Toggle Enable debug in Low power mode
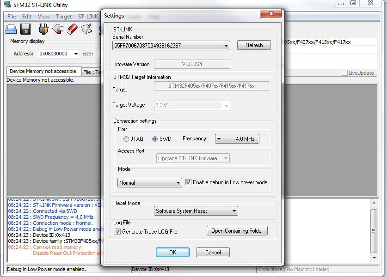This screenshot has height=277, width=387. pyautogui.click(x=188, y=182)
